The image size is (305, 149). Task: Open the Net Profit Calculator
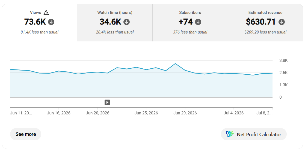coord(254,134)
